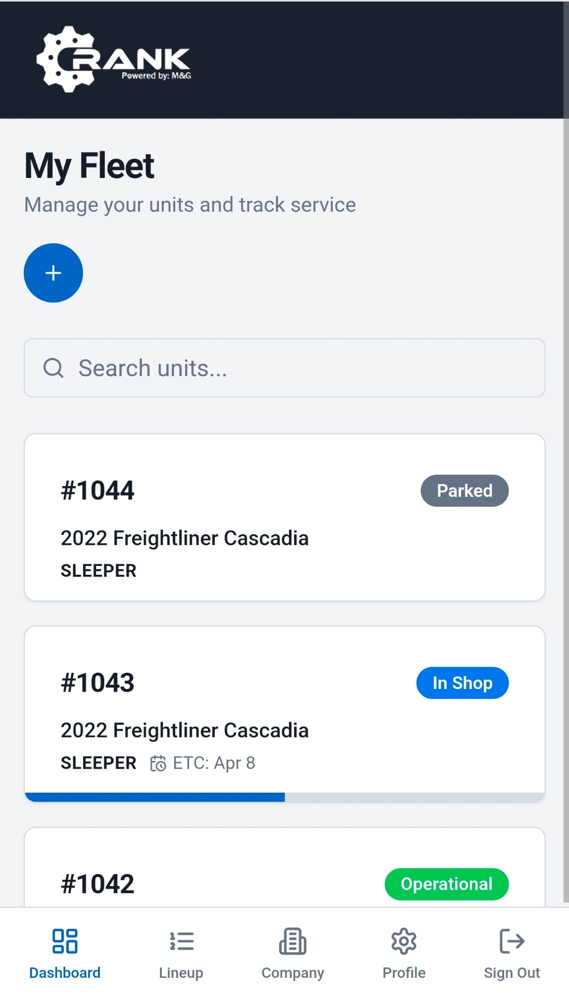
Task: Select the In Shop status badge
Action: tap(462, 683)
